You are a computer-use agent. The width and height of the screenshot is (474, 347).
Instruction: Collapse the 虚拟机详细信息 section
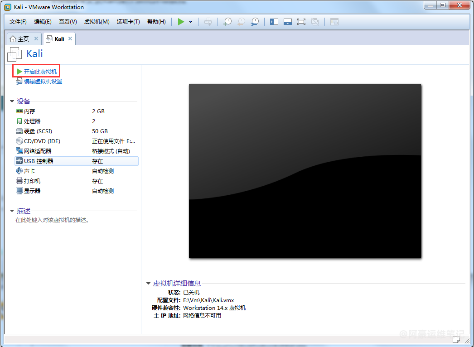tap(149, 283)
